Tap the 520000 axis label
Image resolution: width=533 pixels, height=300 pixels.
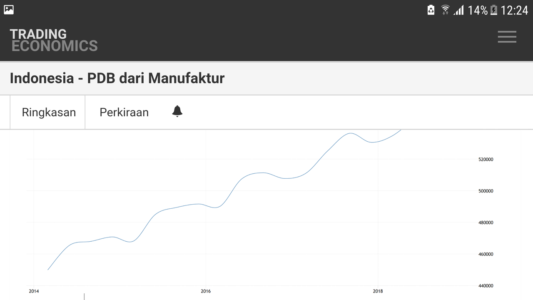486,159
